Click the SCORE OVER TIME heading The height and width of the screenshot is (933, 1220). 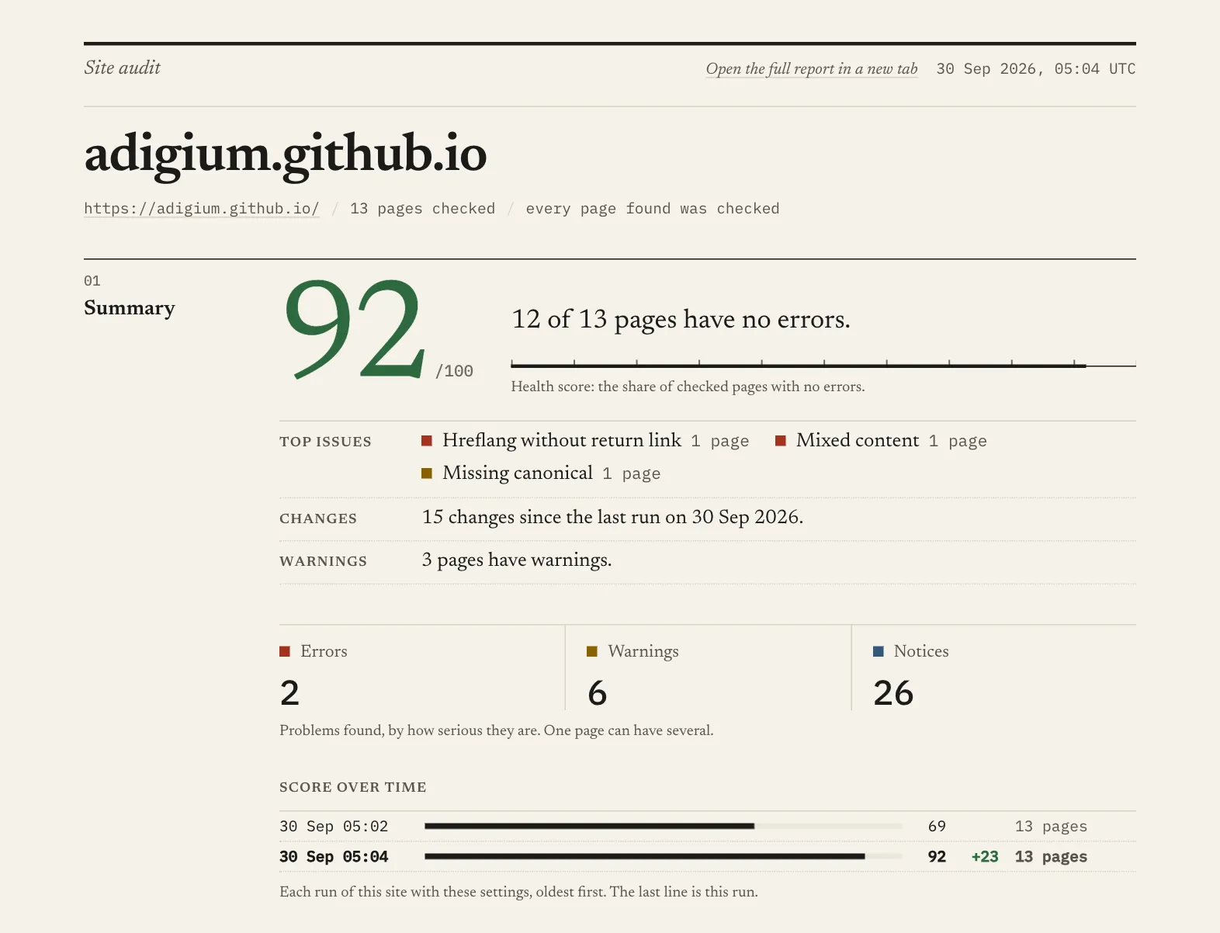353,787
